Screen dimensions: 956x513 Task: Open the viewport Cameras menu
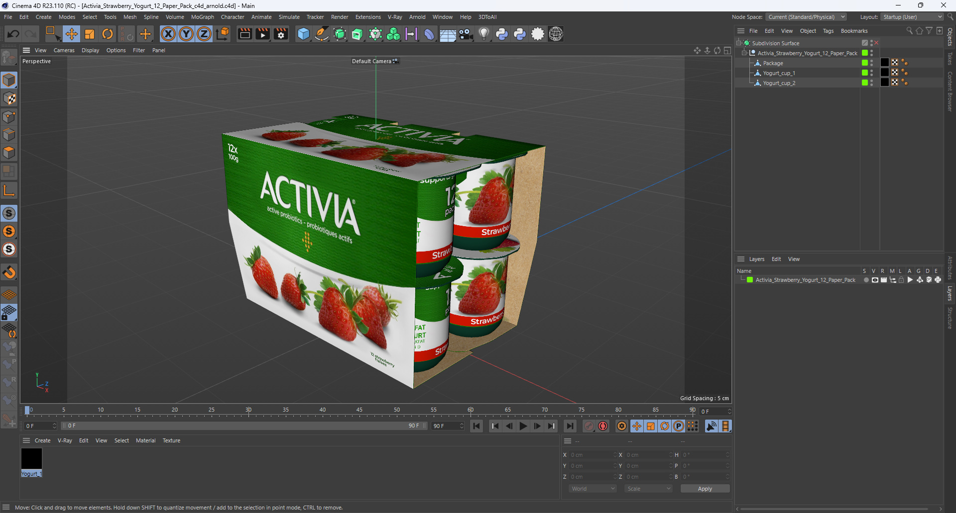pyautogui.click(x=64, y=50)
